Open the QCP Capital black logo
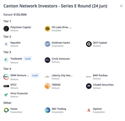This screenshot has height=121, width=125. [x=89, y=44]
